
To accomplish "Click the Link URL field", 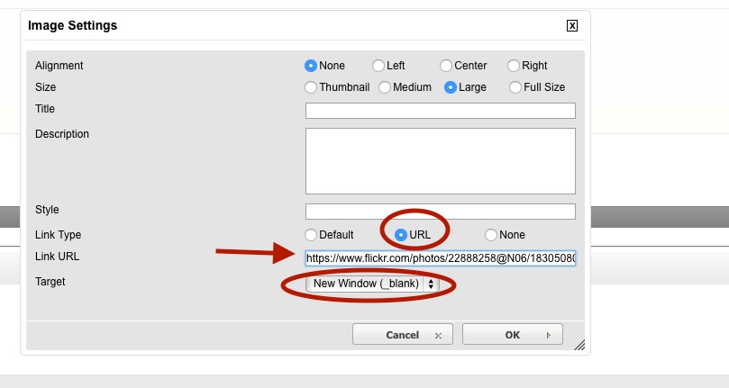I will 440,258.
